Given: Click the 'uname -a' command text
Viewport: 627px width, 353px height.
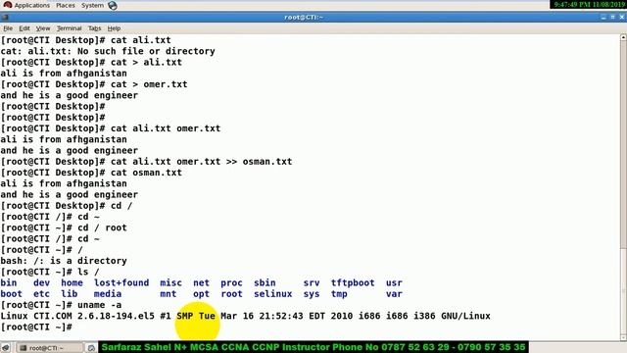Looking at the screenshot, I should tap(100, 305).
